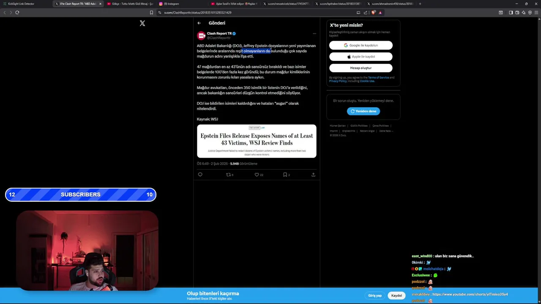Click molchatdoja username in chat

pos(433,269)
